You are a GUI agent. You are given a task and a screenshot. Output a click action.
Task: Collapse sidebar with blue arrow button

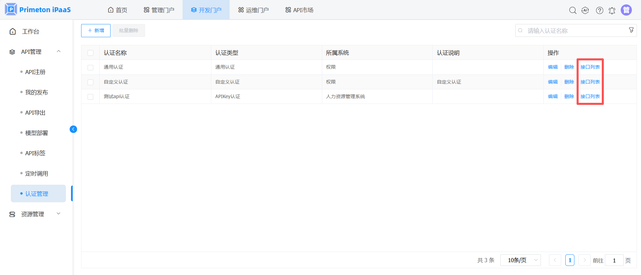coord(73,129)
